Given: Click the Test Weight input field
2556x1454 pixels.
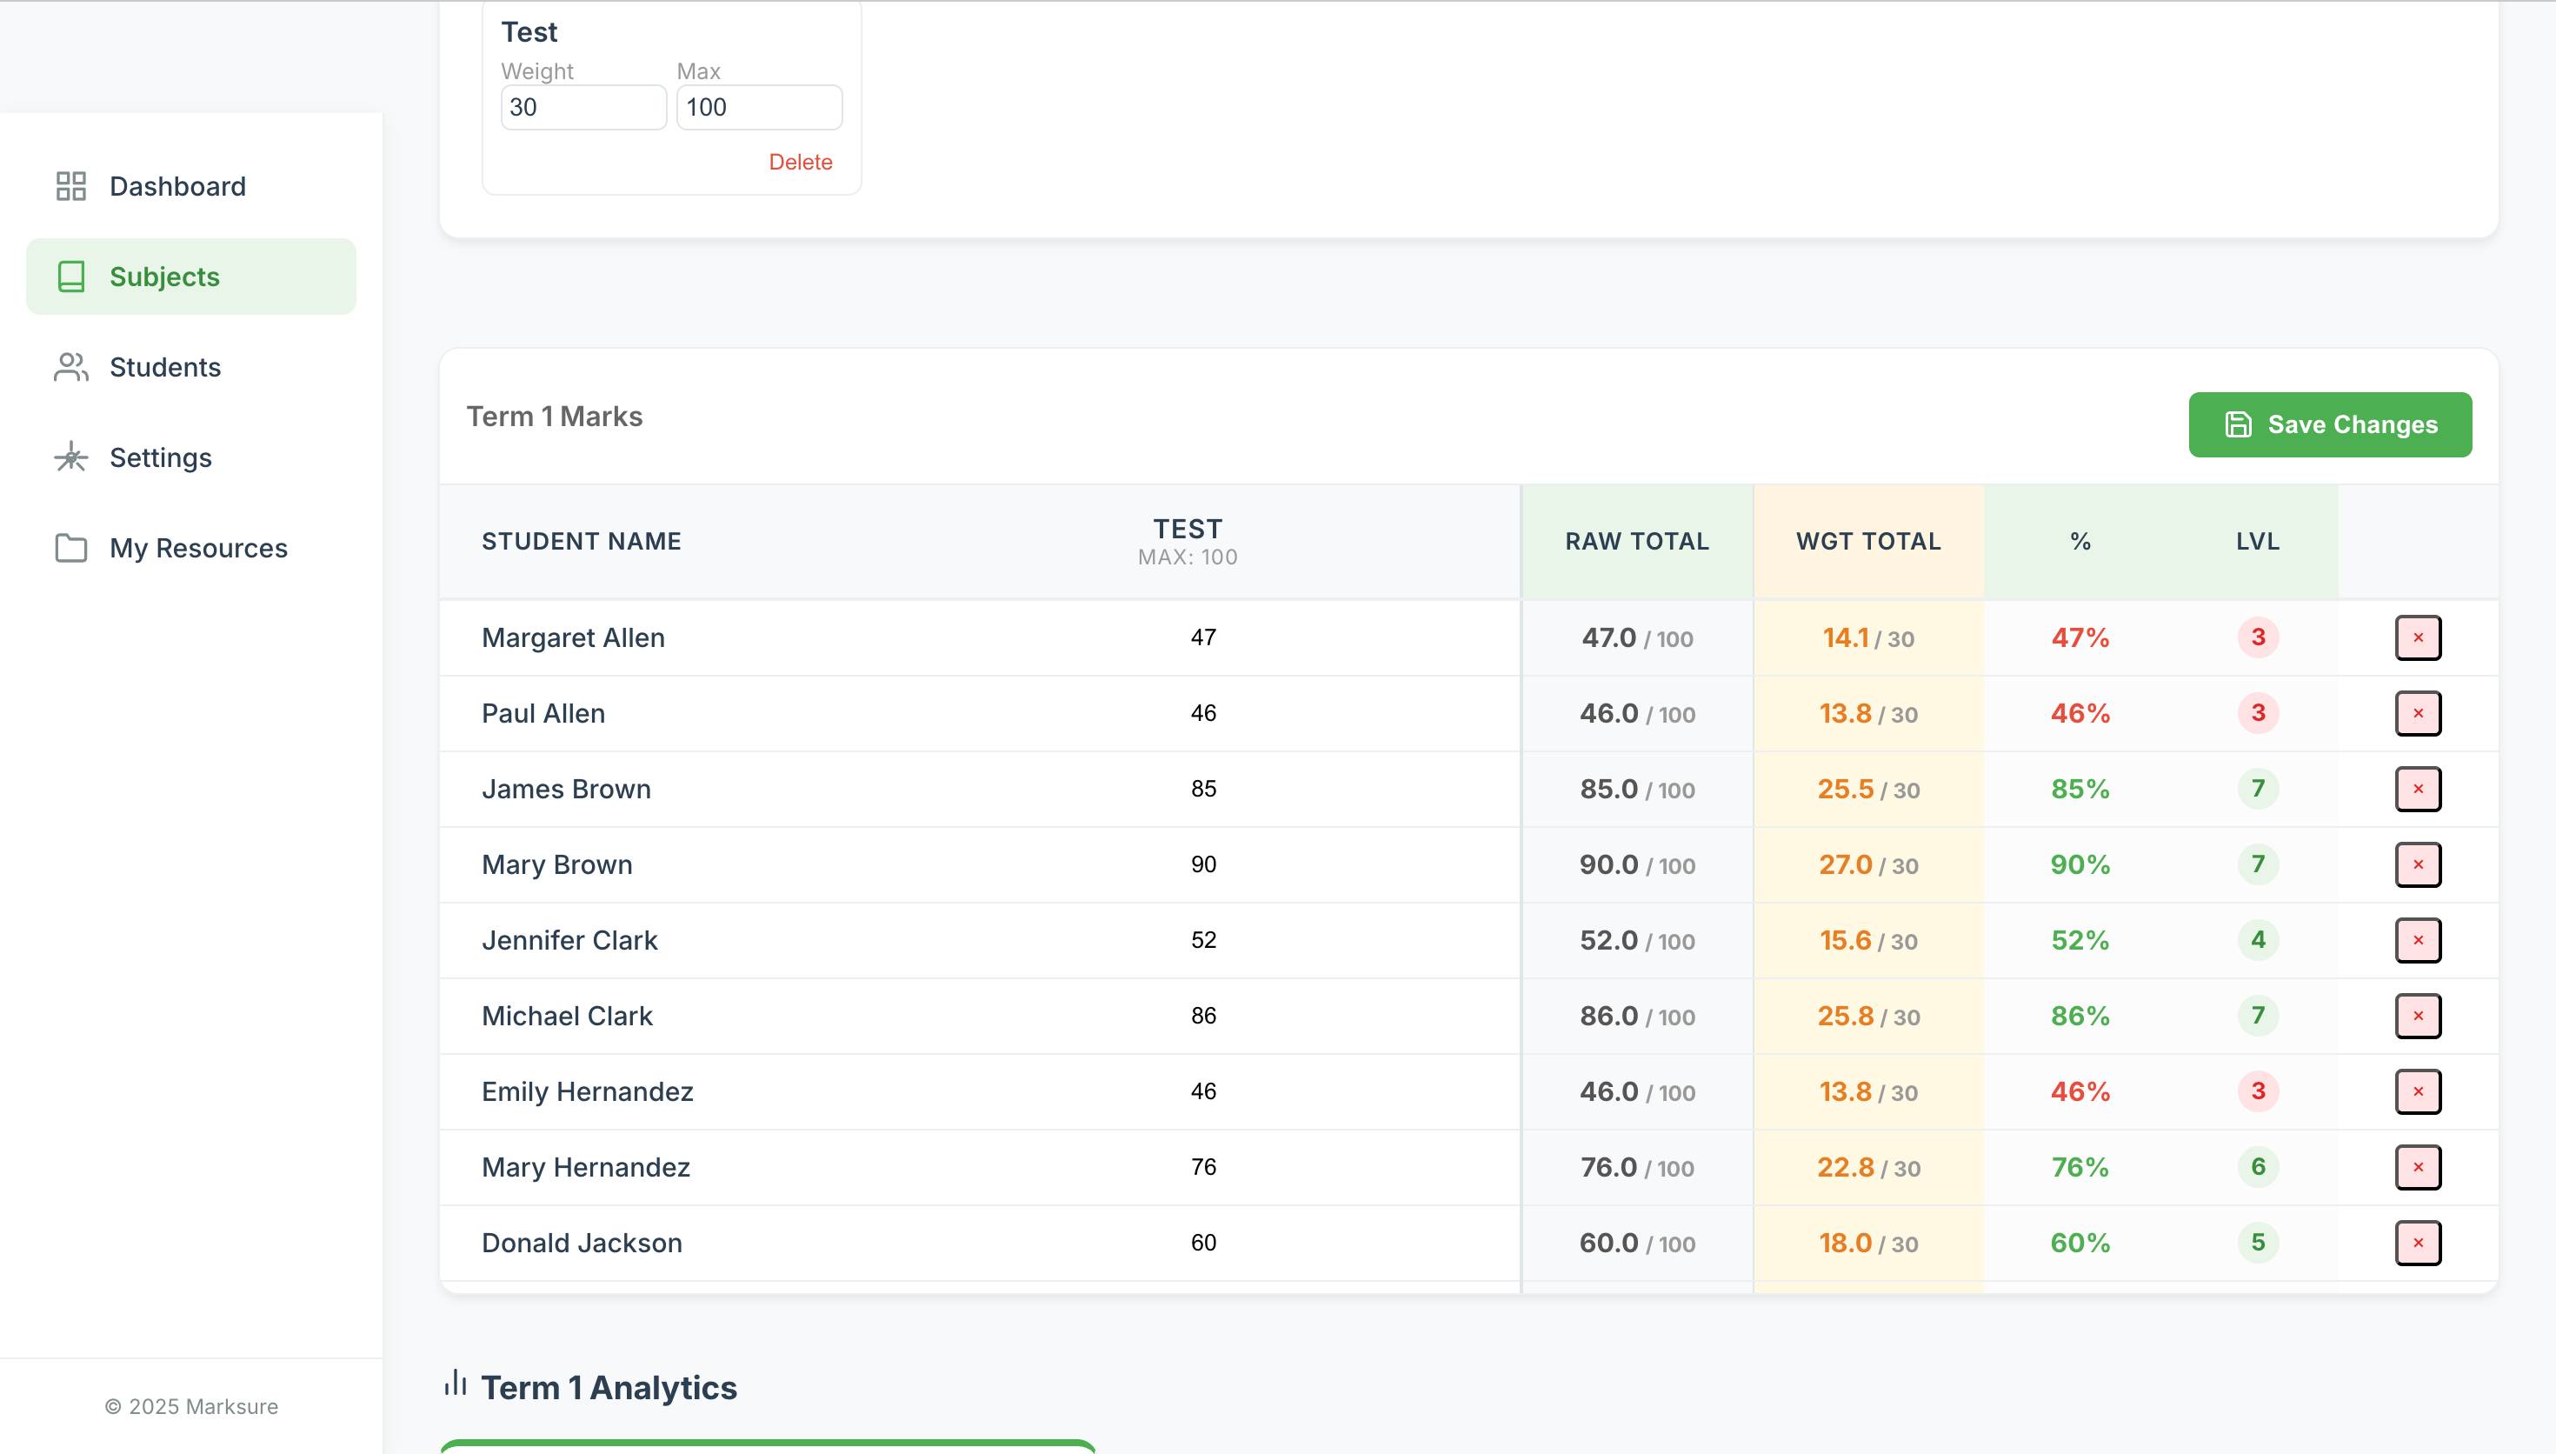Looking at the screenshot, I should 582,108.
